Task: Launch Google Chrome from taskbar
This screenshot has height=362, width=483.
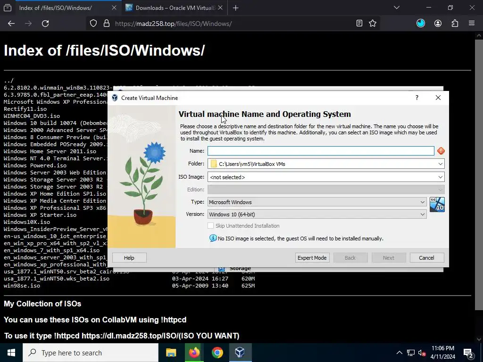Action: pos(217,353)
